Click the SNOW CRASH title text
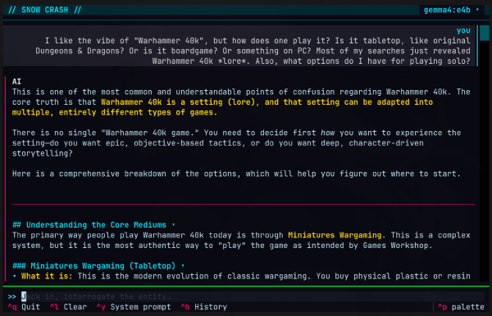492x316 pixels. point(44,10)
